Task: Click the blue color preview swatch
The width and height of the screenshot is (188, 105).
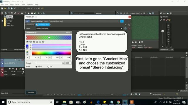Action: 27,47
